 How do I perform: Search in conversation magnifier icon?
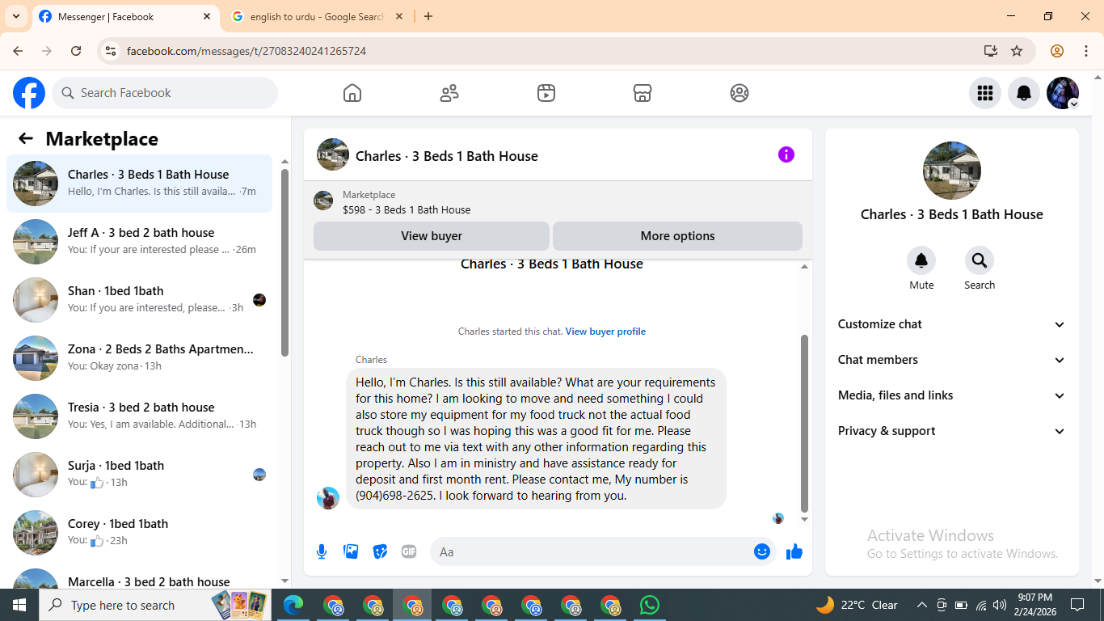(x=980, y=260)
